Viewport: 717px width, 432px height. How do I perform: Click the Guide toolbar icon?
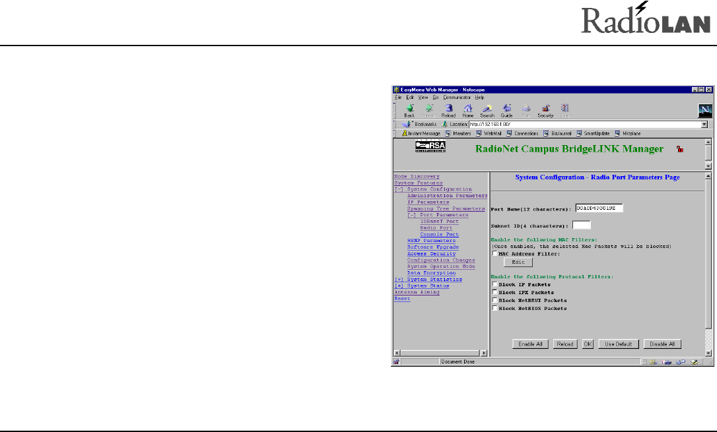[507, 109]
